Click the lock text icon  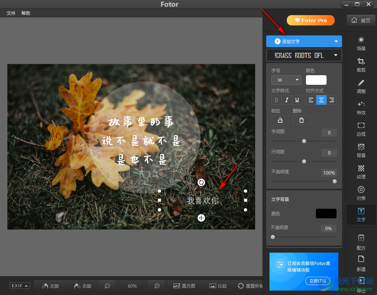[x=280, y=120]
